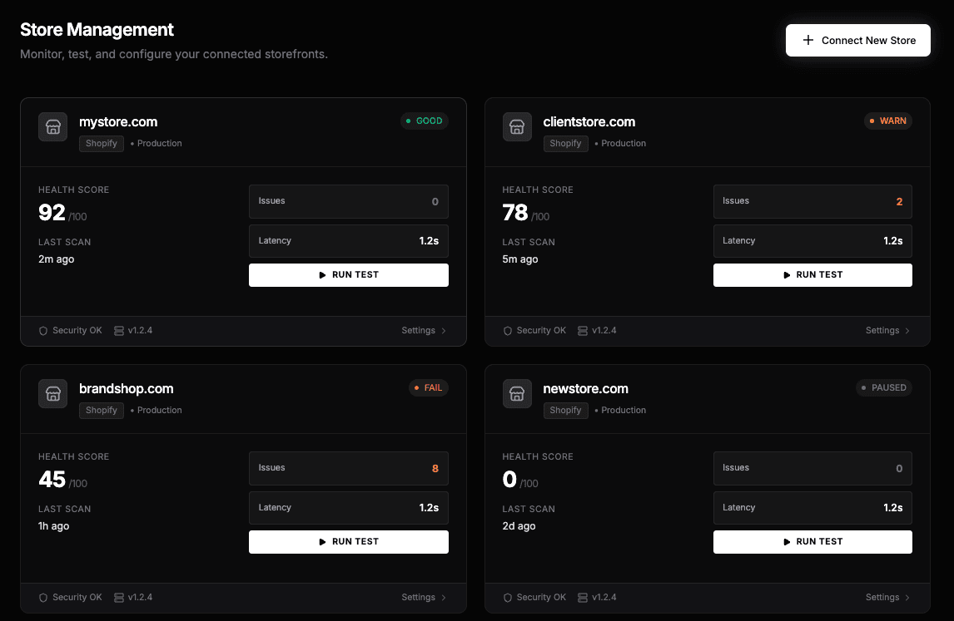Click the shield icon on mystore.com card
The width and height of the screenshot is (954, 621).
point(43,331)
